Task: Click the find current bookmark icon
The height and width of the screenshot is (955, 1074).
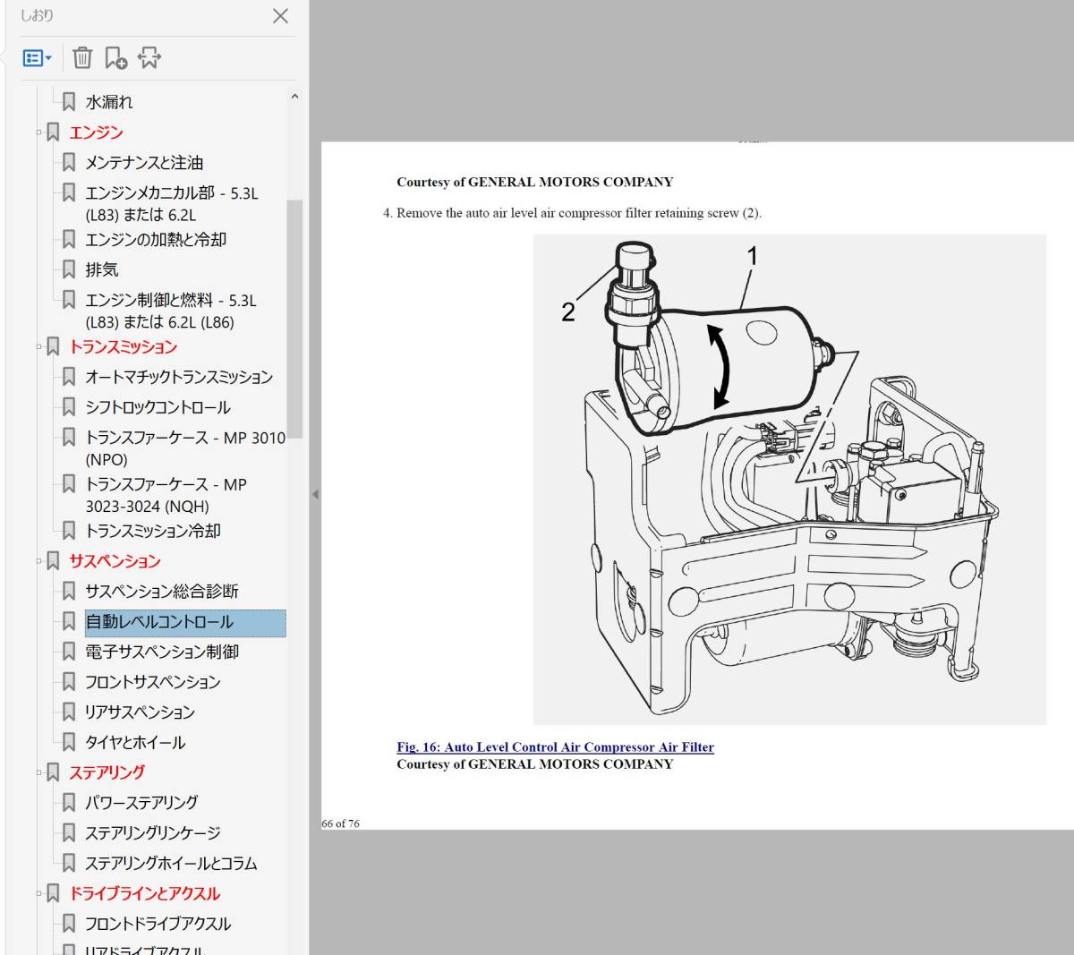Action: pos(149,58)
